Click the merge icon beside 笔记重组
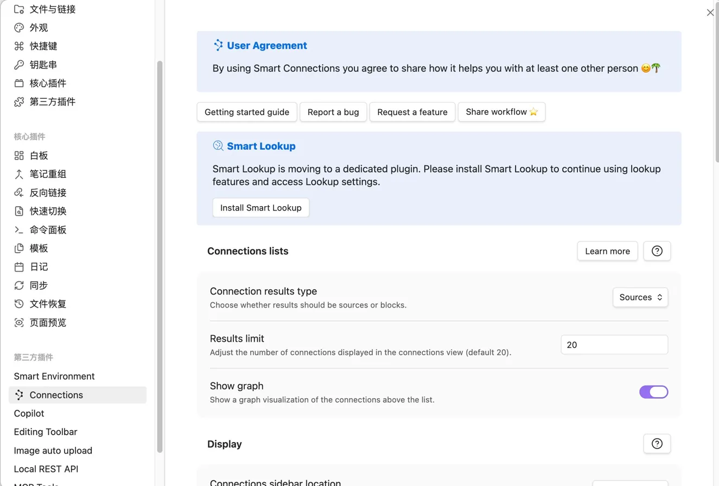719x486 pixels. point(19,174)
